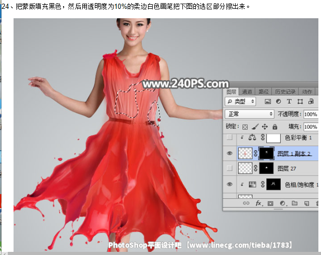Click the 图层 27 layer name
Screen dimensions: 321x255
[x=287, y=168]
